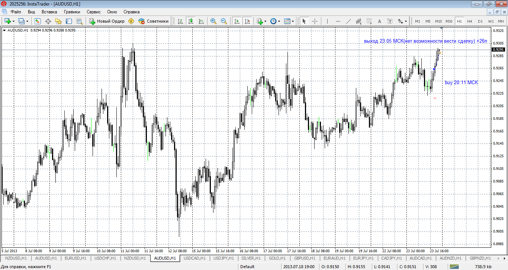Click the chart shift triangle marker
This screenshot has height=270, width=508.
click(441, 29)
